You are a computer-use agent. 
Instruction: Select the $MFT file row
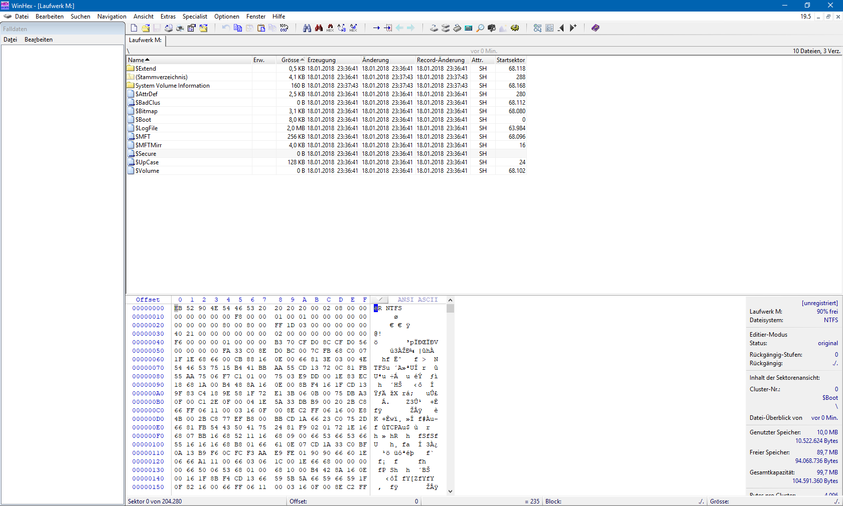[326, 137]
